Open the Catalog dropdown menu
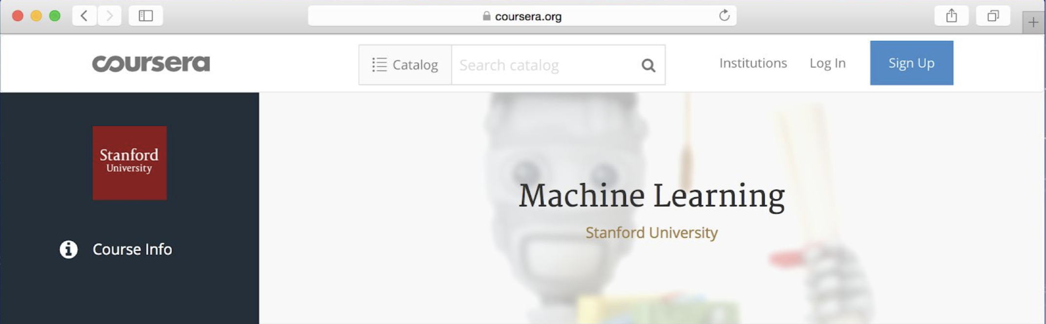 [405, 65]
